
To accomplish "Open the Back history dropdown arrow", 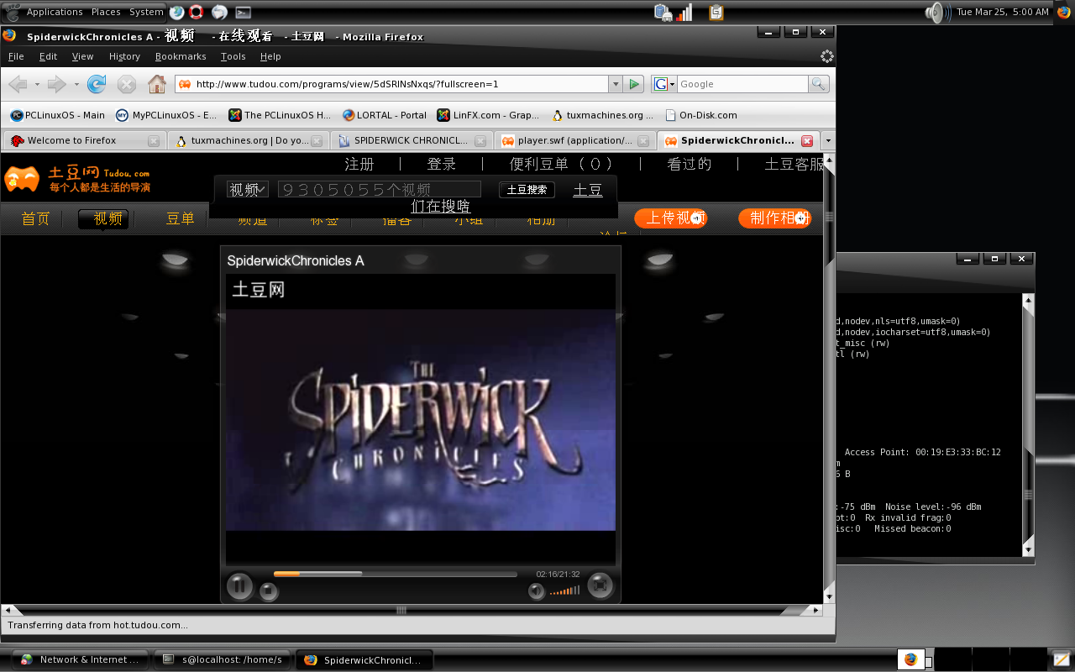I will (x=37, y=84).
